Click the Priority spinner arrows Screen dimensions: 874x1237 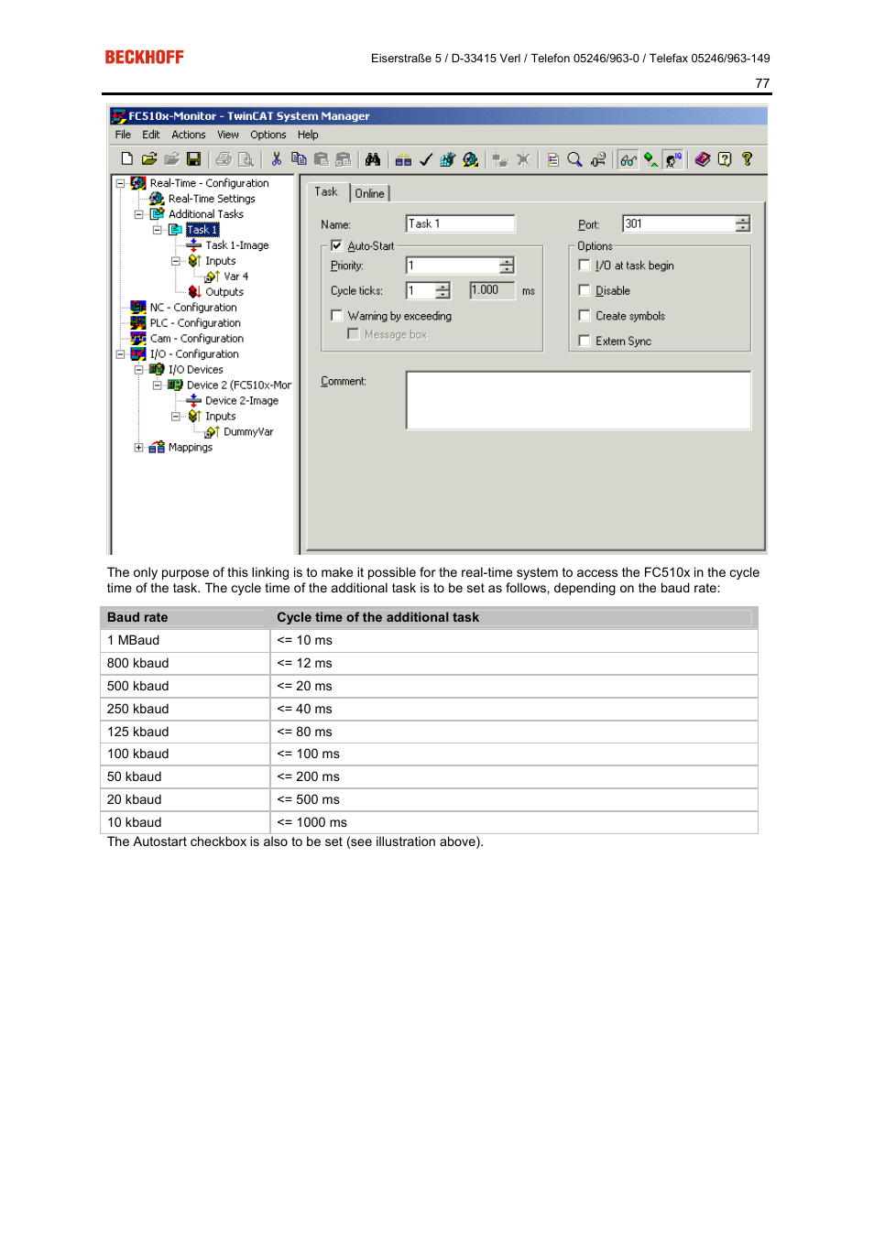(507, 266)
